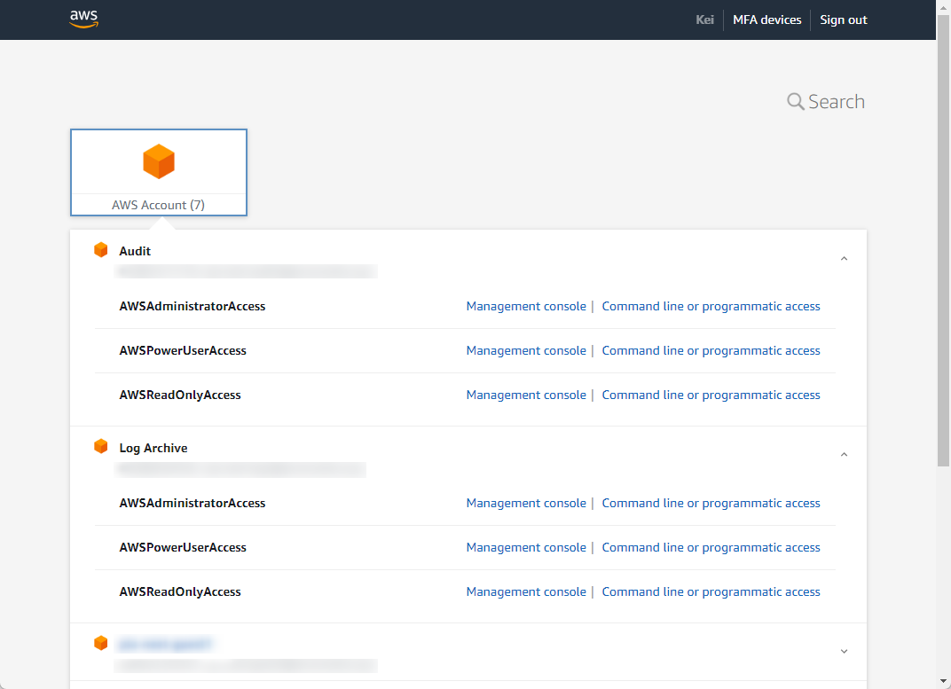Get command line access for Log Archive AWSReadOnlyAccess
This screenshot has width=951, height=689.
point(711,591)
